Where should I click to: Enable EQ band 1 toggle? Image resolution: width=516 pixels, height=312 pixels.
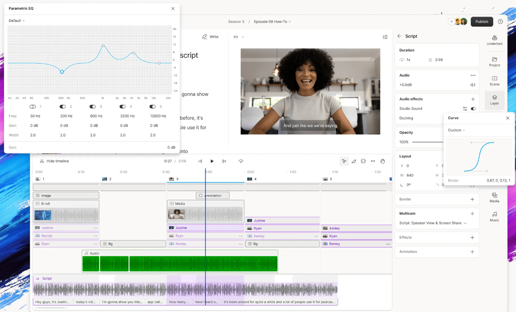point(33,107)
